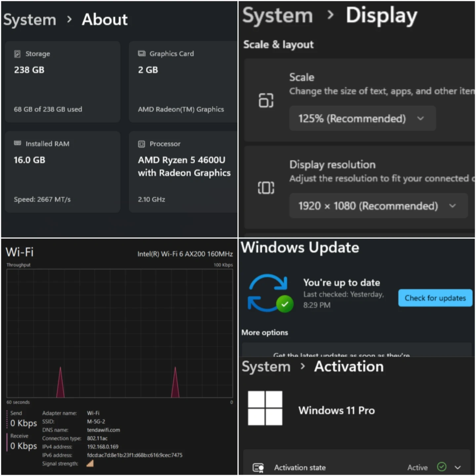
Task: Click the Wi-Fi throughput graph
Action: (120, 333)
